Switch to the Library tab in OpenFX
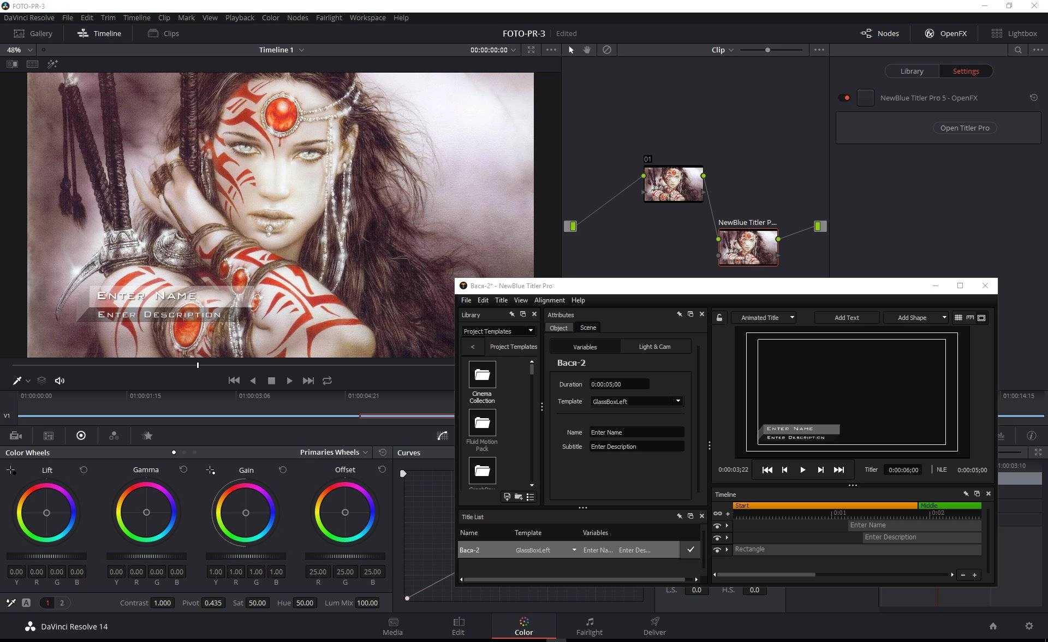 pyautogui.click(x=912, y=71)
